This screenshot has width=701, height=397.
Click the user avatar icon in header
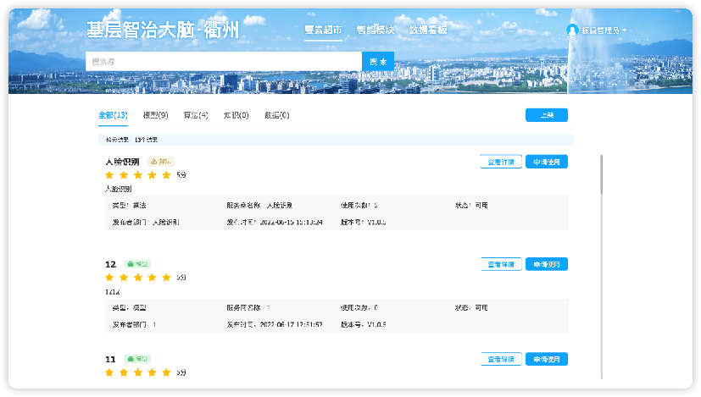click(x=572, y=30)
